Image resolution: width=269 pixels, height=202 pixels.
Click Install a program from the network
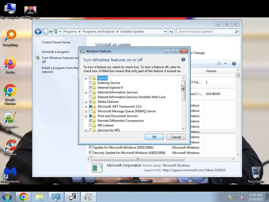click(60, 70)
